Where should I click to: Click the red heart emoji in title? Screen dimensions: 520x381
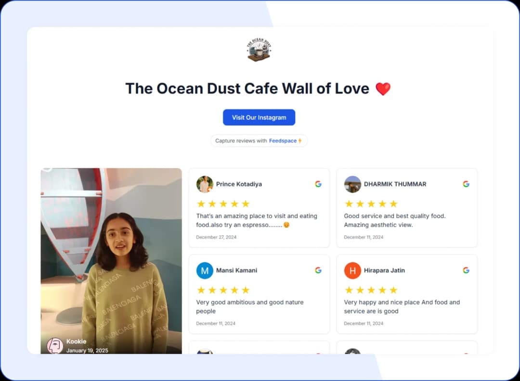(x=383, y=89)
